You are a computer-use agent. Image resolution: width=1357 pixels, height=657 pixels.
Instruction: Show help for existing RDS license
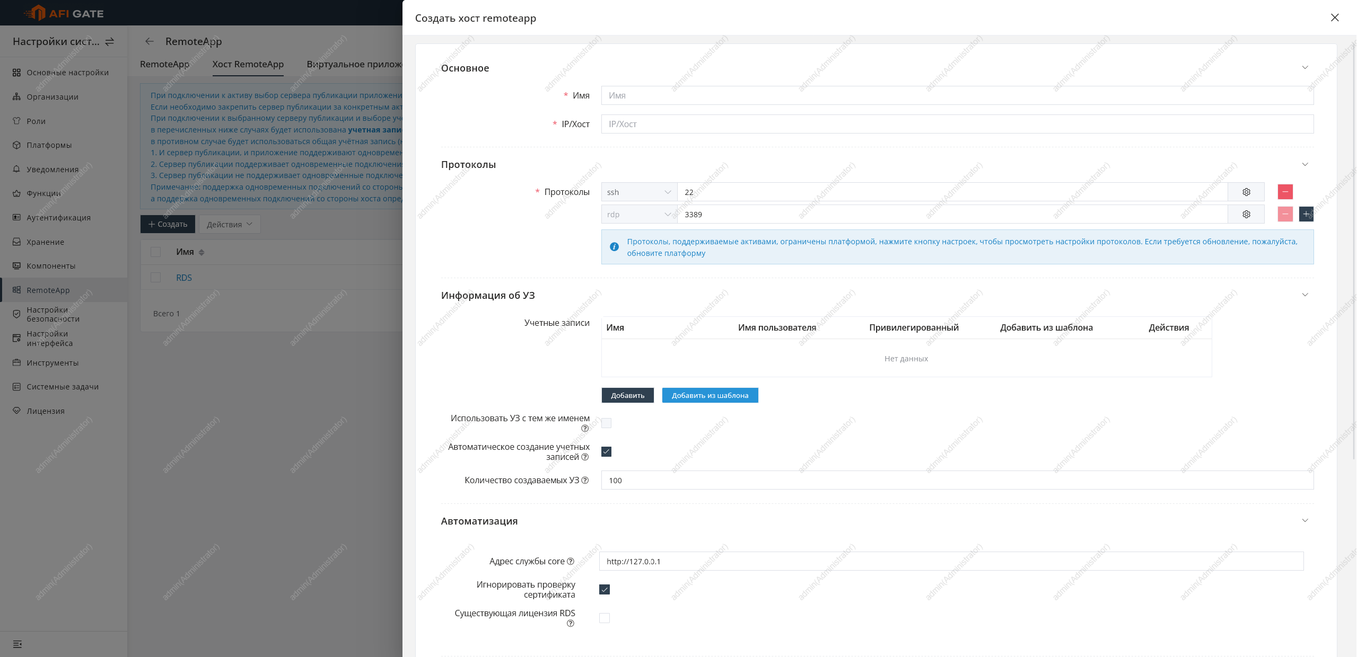tap(571, 623)
